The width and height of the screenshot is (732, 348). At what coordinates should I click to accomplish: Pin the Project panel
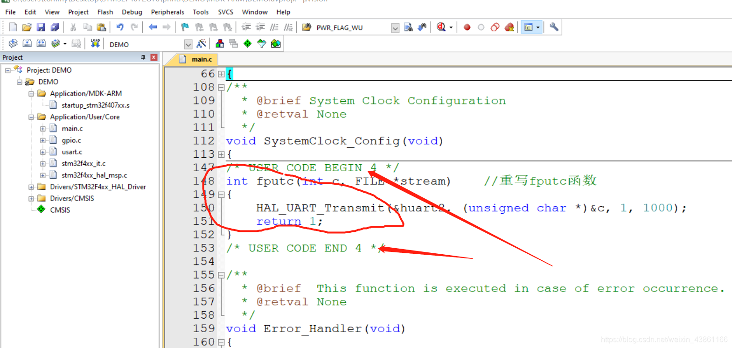click(x=143, y=57)
